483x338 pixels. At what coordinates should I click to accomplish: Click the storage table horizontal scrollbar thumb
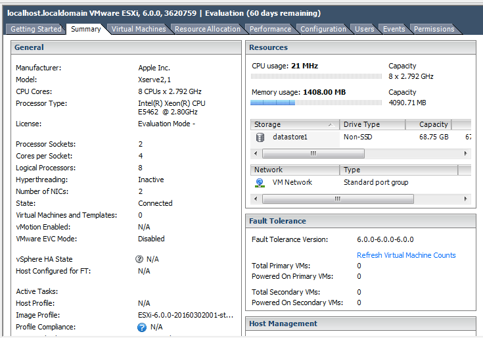pos(313,153)
